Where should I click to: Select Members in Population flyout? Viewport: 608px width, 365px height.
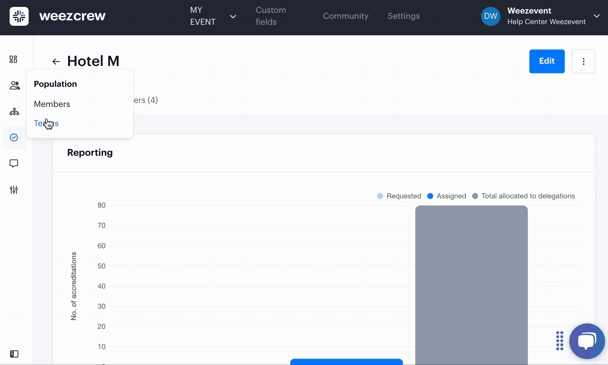[x=52, y=104]
